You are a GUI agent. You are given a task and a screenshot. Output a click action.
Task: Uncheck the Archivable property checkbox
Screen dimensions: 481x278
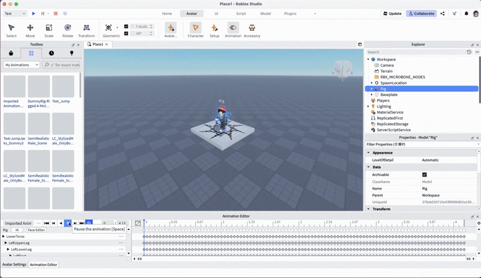(x=424, y=174)
